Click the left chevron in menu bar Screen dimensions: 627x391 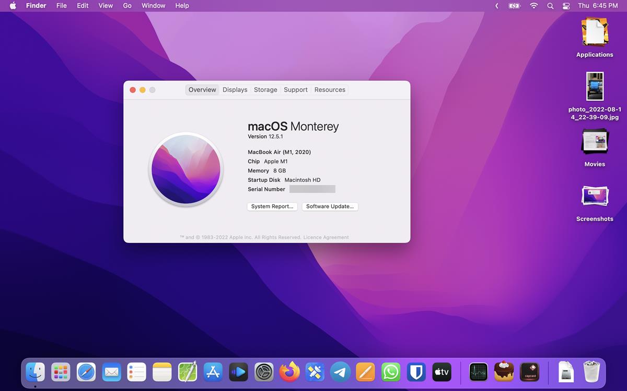tap(496, 6)
